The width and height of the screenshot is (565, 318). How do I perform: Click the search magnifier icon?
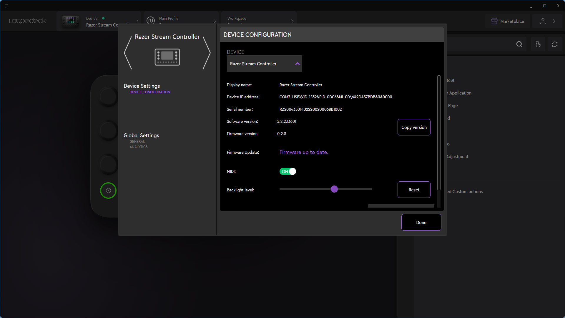pos(519,44)
